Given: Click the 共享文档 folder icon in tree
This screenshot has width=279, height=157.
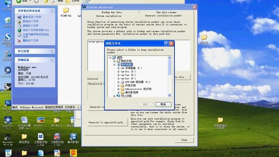Looking at the screenshot, I should coord(122,85).
